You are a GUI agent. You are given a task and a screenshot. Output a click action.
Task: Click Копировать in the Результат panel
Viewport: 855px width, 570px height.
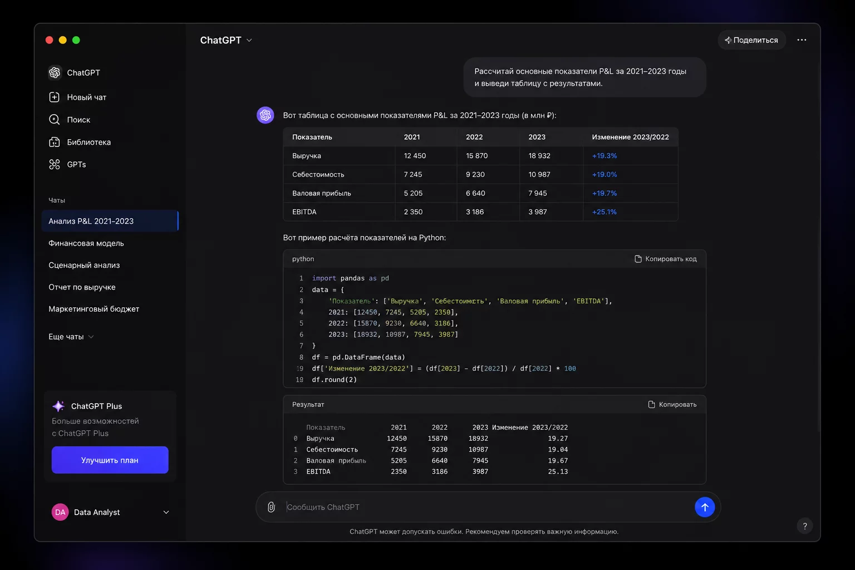click(677, 405)
